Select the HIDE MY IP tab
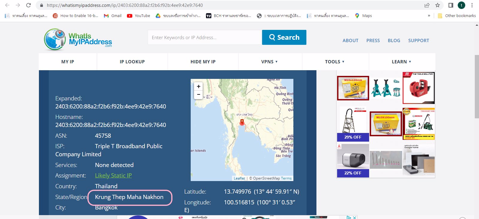Viewport: 479px width, 219px height. [203, 62]
